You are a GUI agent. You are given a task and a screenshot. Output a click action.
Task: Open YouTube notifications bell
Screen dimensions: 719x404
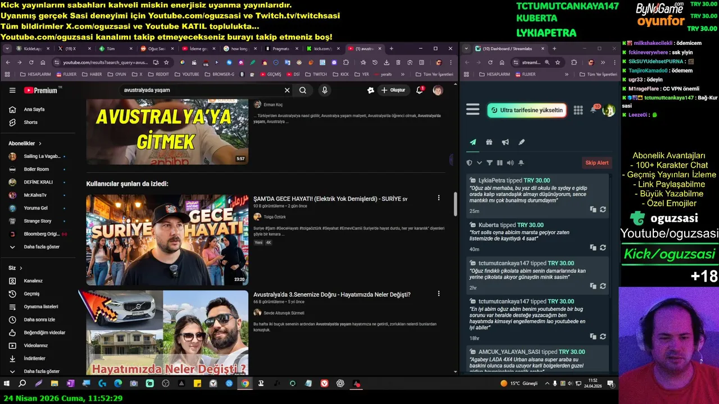point(420,90)
